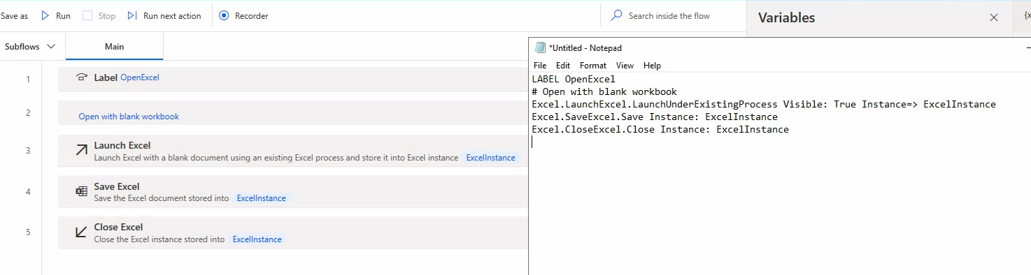Click the Run button label
This screenshot has height=275, width=1031.
point(63,15)
